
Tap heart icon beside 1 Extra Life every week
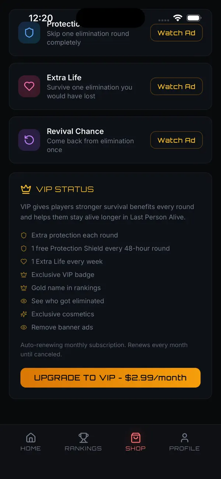point(24,262)
